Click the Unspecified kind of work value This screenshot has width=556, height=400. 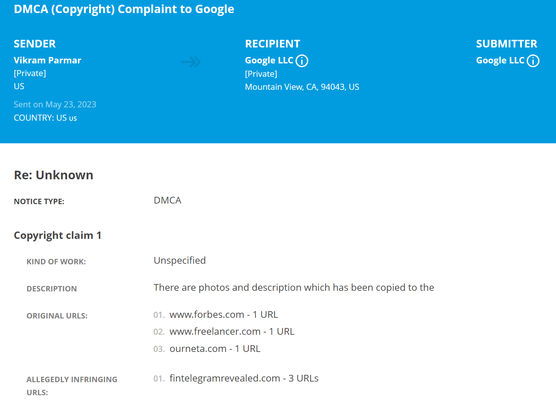coord(180,261)
